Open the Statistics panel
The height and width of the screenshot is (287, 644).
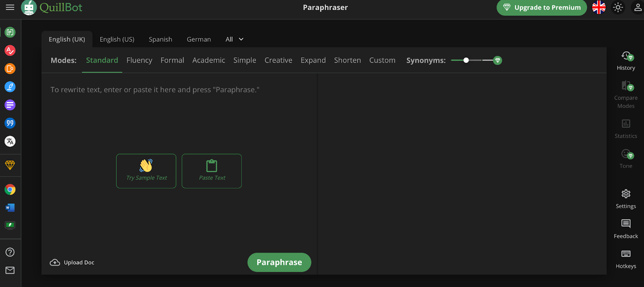click(x=626, y=129)
